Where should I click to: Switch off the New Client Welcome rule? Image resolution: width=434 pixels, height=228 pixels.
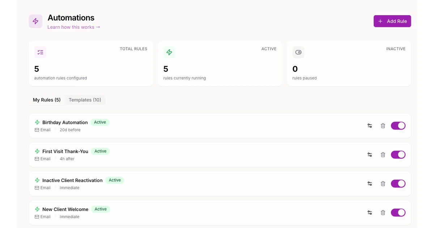tap(398, 213)
